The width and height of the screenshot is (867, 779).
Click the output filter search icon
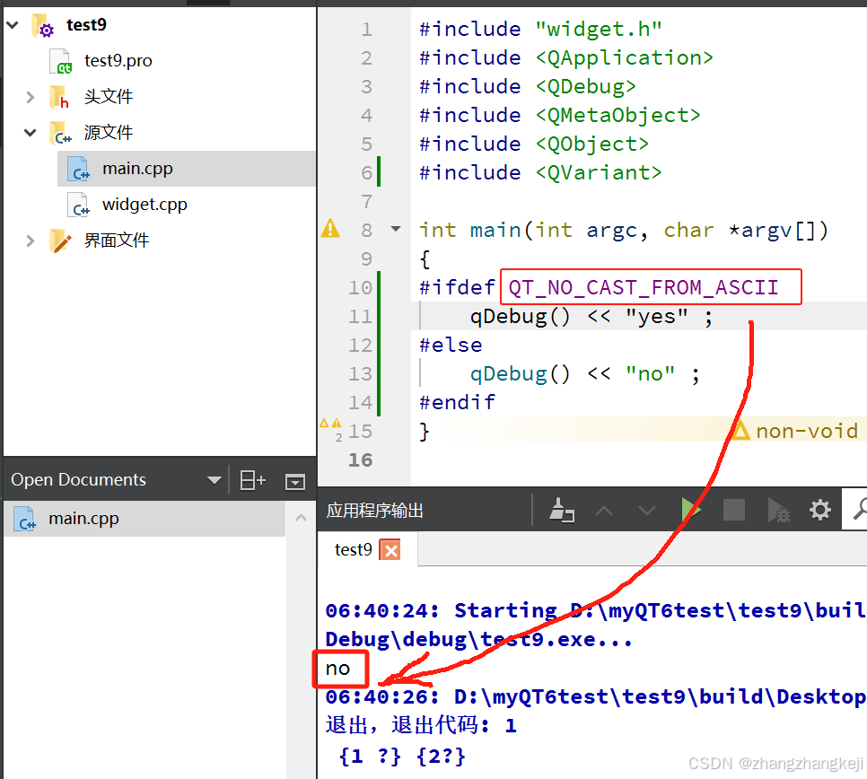[x=859, y=509]
